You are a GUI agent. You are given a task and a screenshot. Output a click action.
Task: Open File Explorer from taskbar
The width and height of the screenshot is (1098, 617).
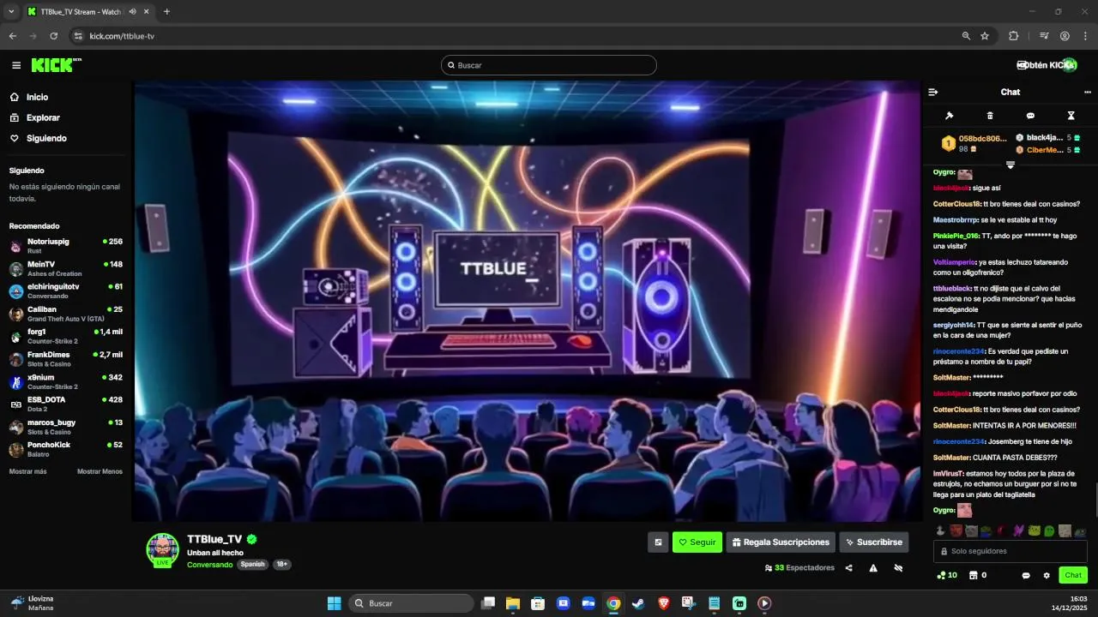(513, 603)
